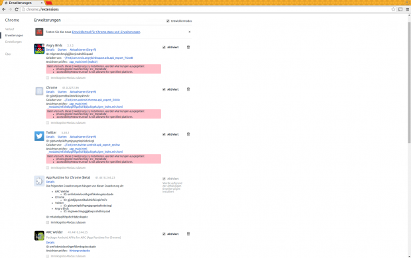Open the Chrome hamburger menu
The width and height of the screenshot is (411, 258).
(408, 9)
